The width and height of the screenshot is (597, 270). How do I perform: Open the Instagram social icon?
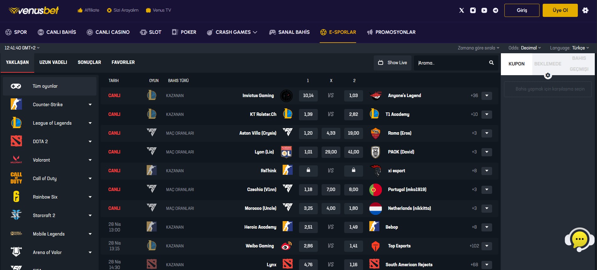(x=473, y=10)
